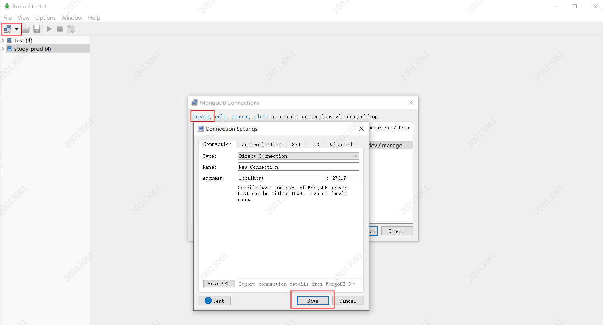Click the Test button with info icon
Viewport: 603px width, 325px height.
pos(214,301)
